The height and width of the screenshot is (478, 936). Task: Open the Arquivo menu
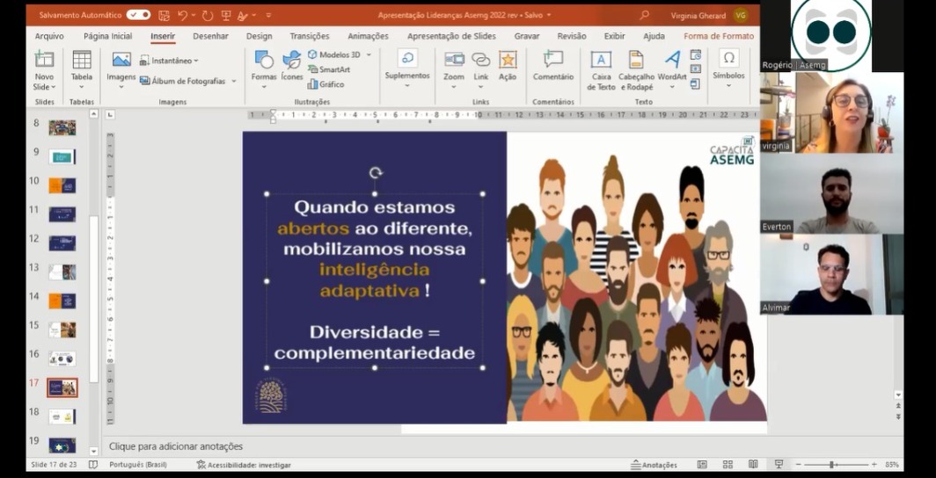49,36
